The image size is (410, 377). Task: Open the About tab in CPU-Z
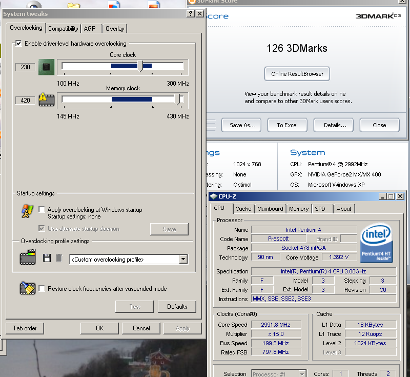344,209
